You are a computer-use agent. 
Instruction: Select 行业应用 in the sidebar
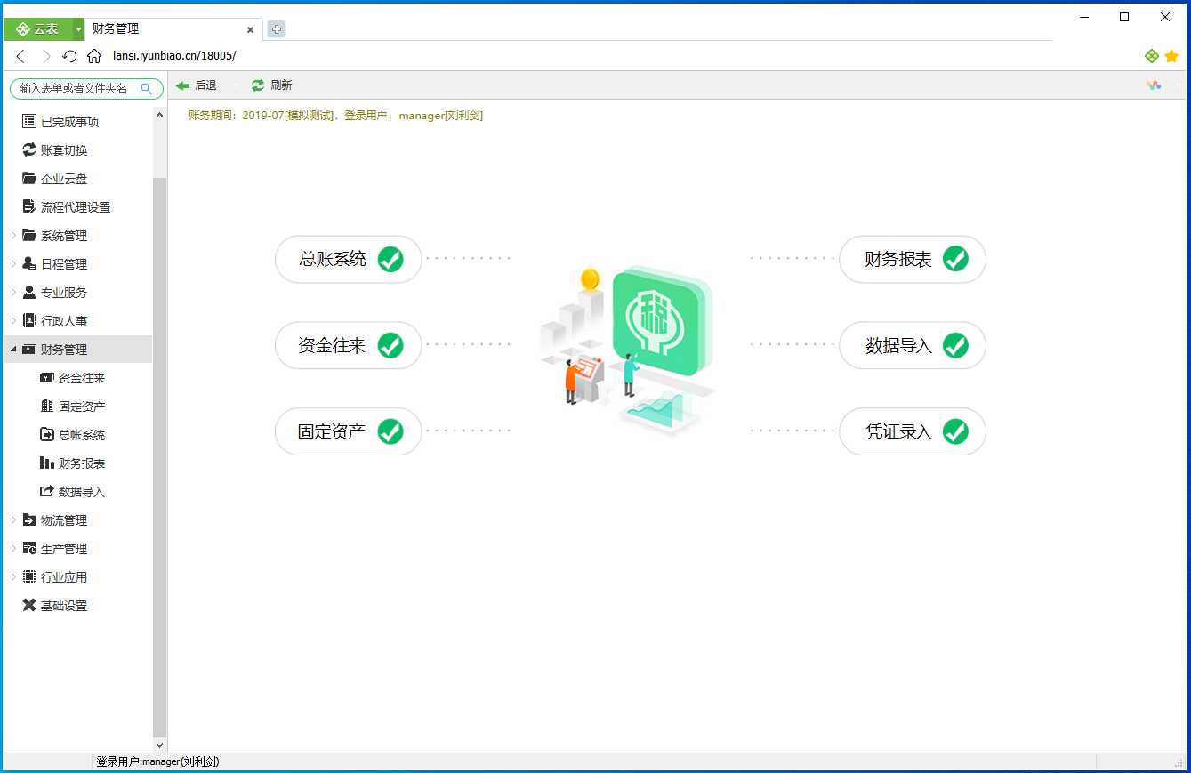point(64,577)
